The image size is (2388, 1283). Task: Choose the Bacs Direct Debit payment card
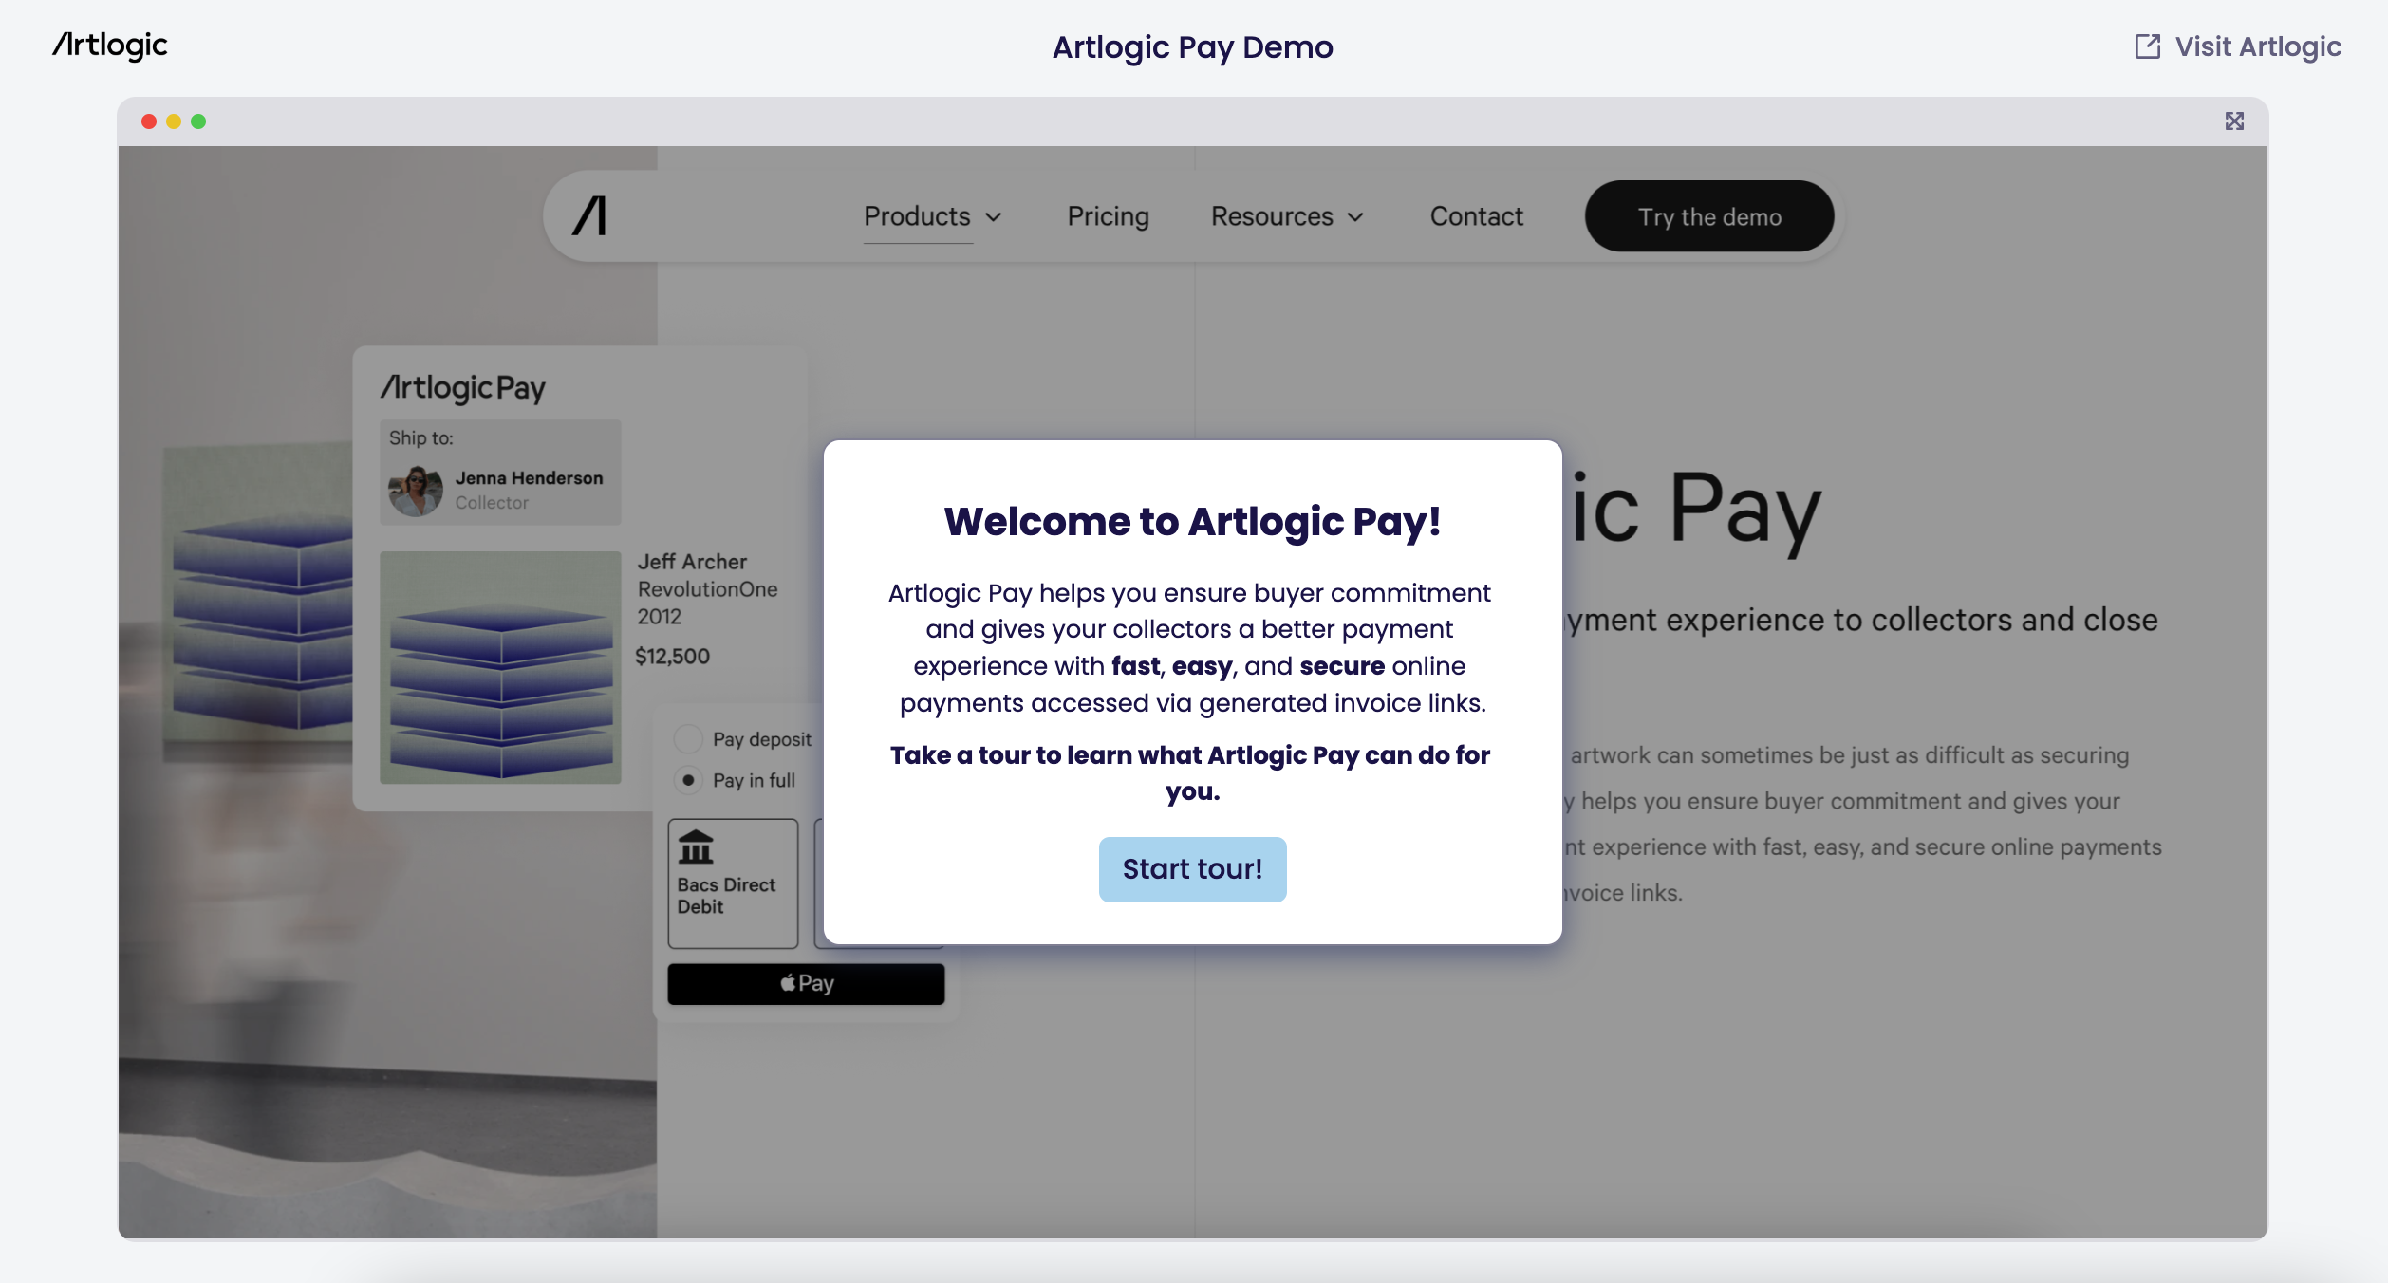click(732, 883)
